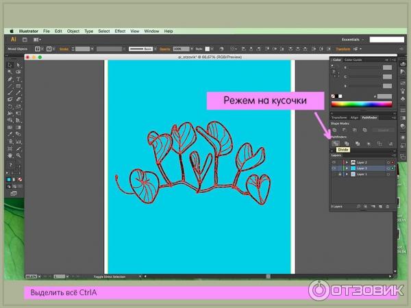This screenshot has height=308, width=411.
Task: Choose the Direct Selection tool
Action: point(18,65)
